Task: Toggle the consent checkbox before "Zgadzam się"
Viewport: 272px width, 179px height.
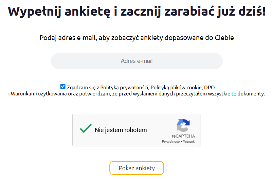Action: click(63, 87)
